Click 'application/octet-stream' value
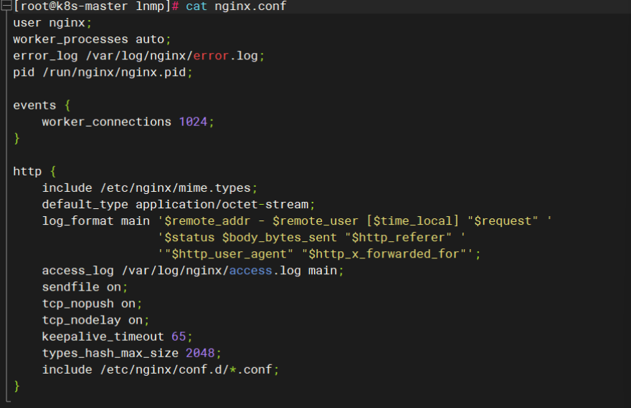This screenshot has height=408, width=631. click(x=222, y=205)
